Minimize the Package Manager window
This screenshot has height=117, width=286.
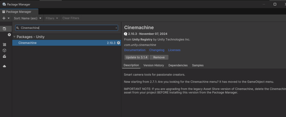(x=264, y=4)
